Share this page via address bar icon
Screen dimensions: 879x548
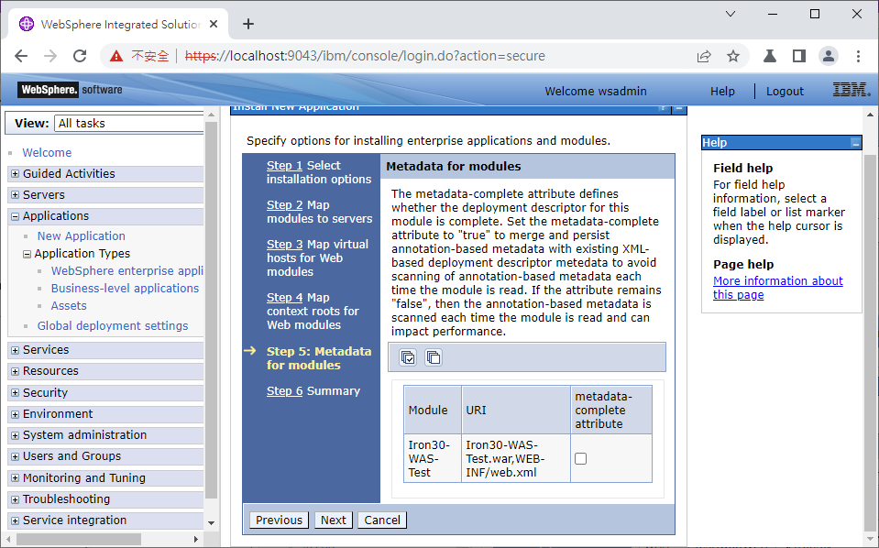704,56
